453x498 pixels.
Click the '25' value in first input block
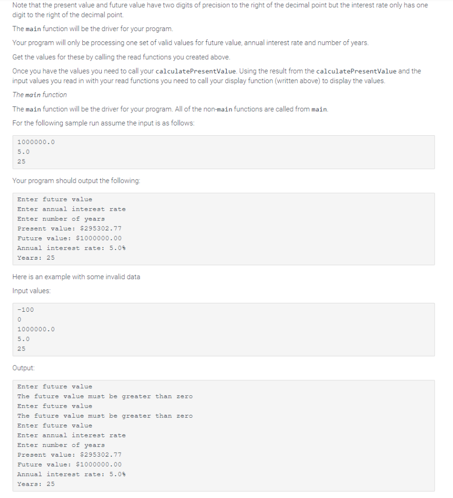[21, 161]
